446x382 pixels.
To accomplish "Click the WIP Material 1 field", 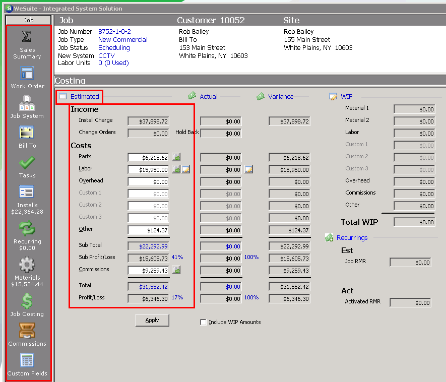I will [x=414, y=109].
